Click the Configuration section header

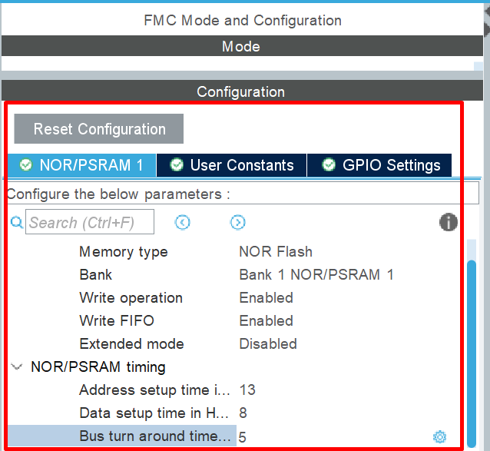click(x=241, y=91)
